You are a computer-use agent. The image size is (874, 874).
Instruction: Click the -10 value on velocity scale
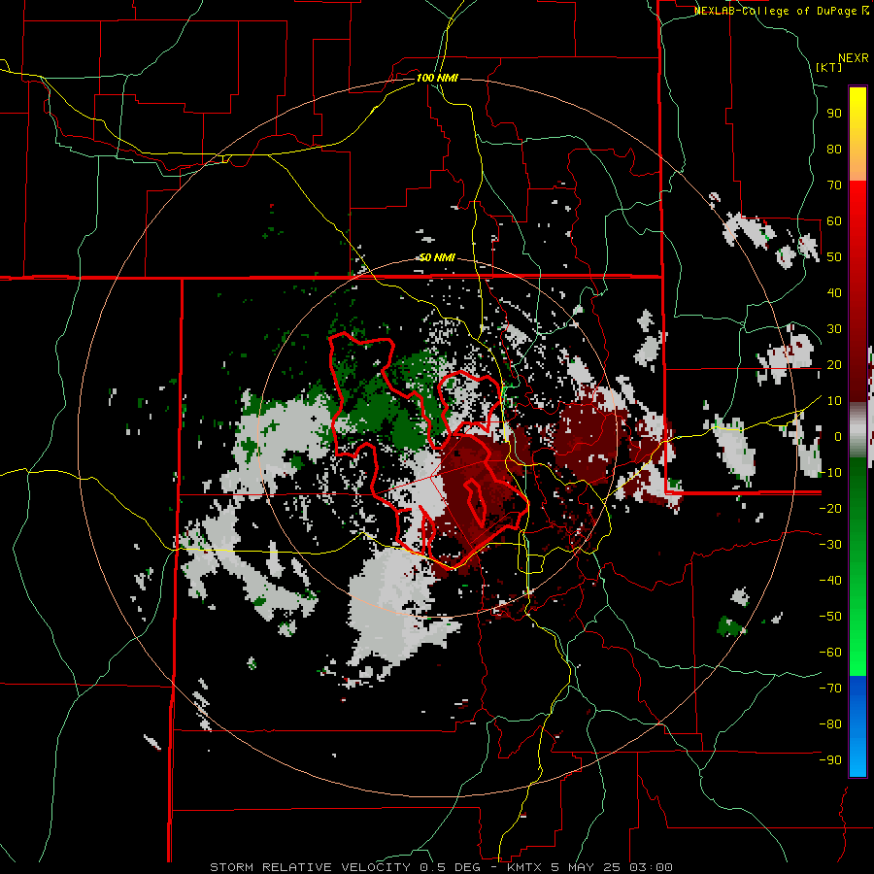coord(830,473)
